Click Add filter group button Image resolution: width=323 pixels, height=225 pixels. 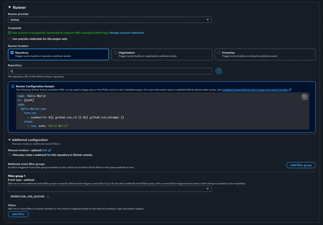coord(301,165)
